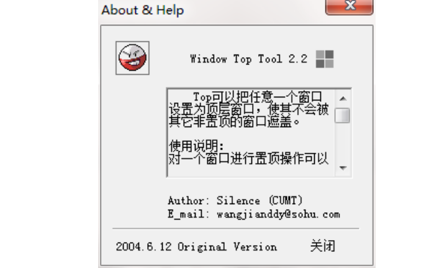This screenshot has width=447, height=268.
Task: Click the line 其它非置顶的窗口遮盖。
Action: 234,122
